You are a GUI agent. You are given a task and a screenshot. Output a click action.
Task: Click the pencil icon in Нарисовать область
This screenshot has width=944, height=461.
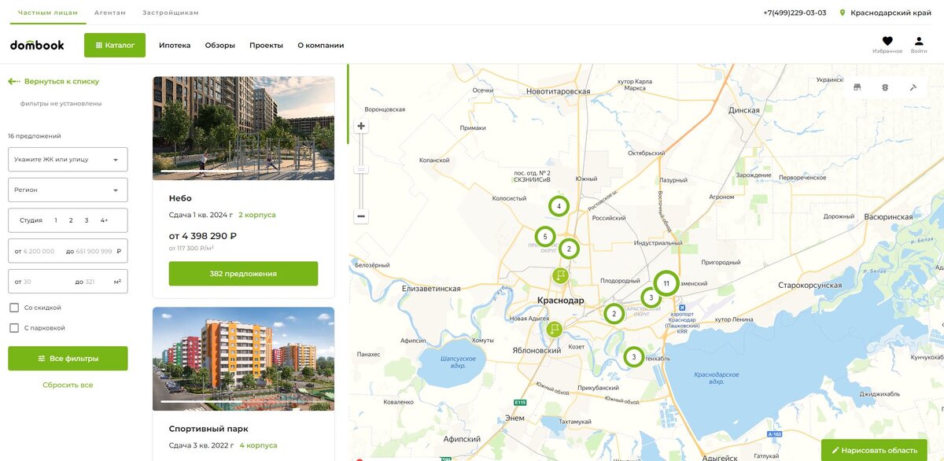tap(835, 451)
